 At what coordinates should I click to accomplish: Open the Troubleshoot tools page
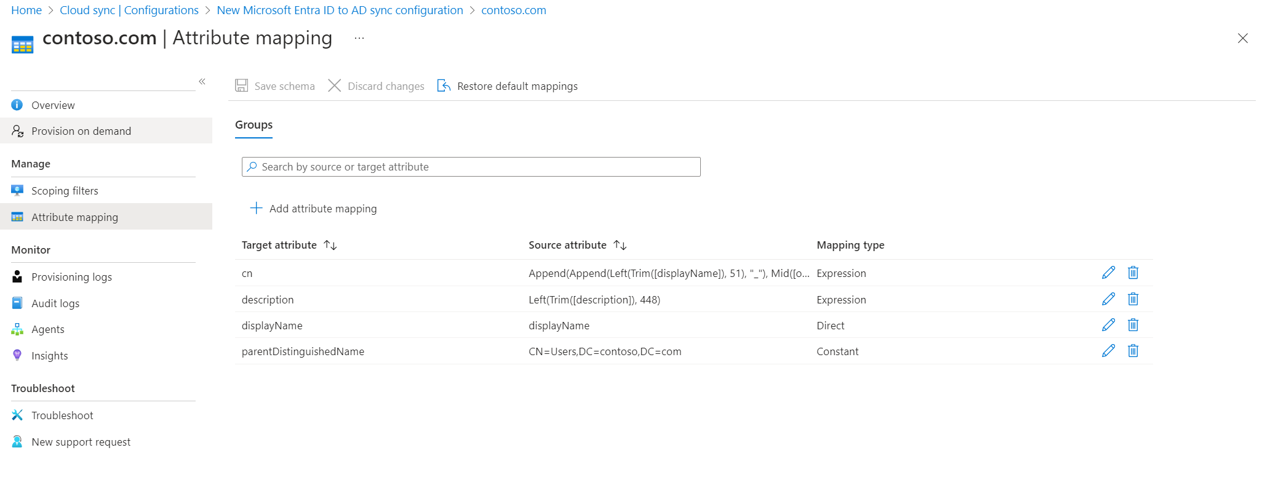pyautogui.click(x=62, y=415)
